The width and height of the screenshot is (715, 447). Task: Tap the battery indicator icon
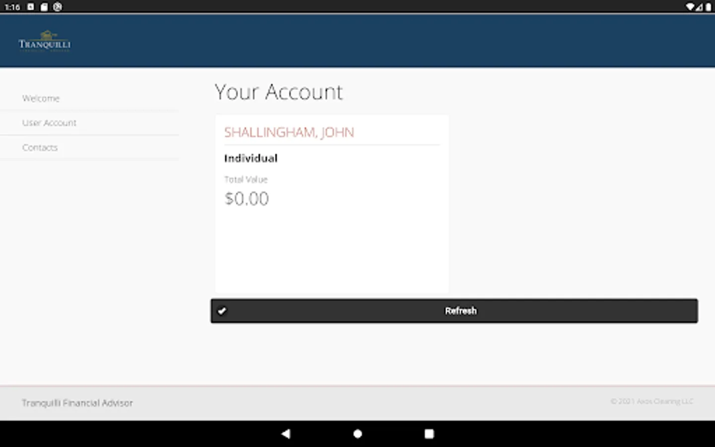click(708, 7)
